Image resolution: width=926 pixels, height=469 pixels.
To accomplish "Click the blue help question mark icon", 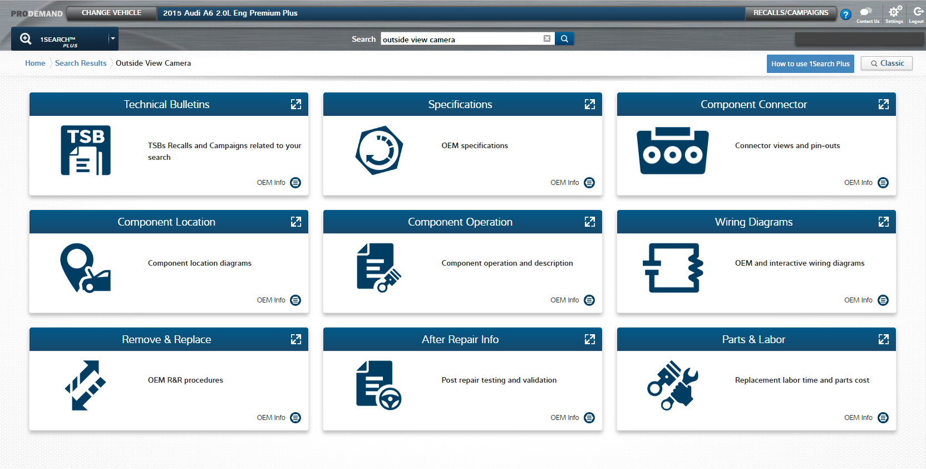I will pyautogui.click(x=846, y=15).
